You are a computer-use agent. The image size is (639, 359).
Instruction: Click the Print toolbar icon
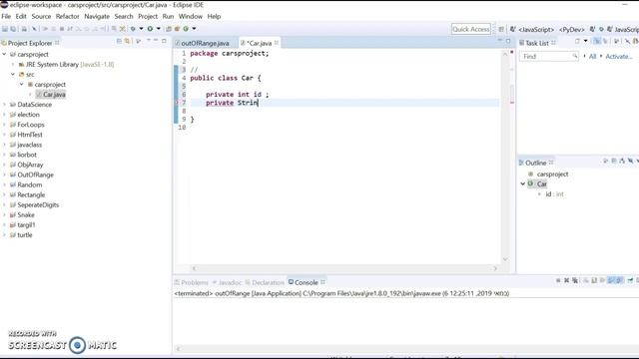(x=24, y=29)
